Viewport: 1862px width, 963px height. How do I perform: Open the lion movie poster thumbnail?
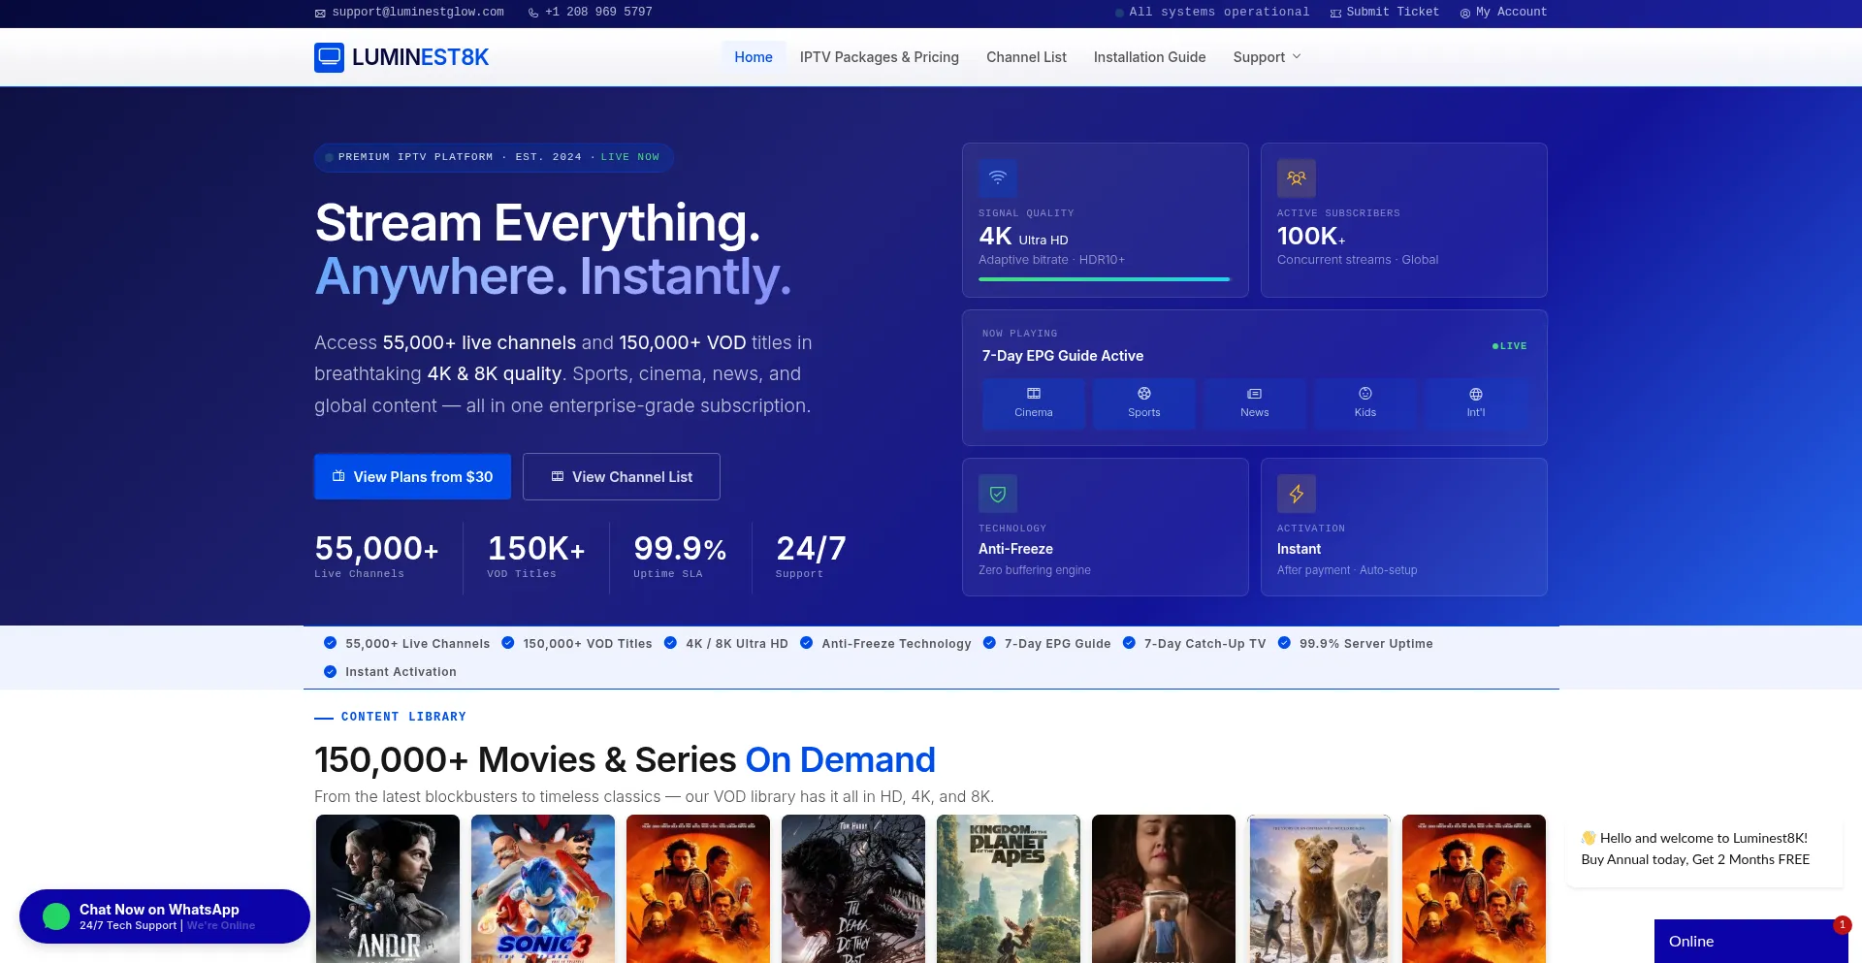pos(1319,889)
